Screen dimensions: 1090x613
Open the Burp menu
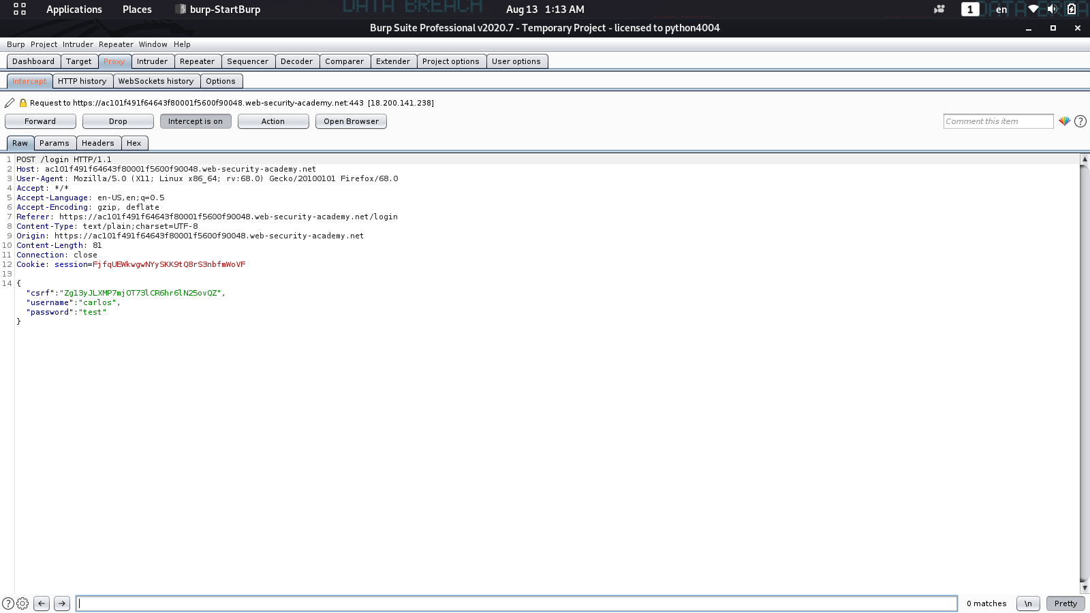point(15,44)
